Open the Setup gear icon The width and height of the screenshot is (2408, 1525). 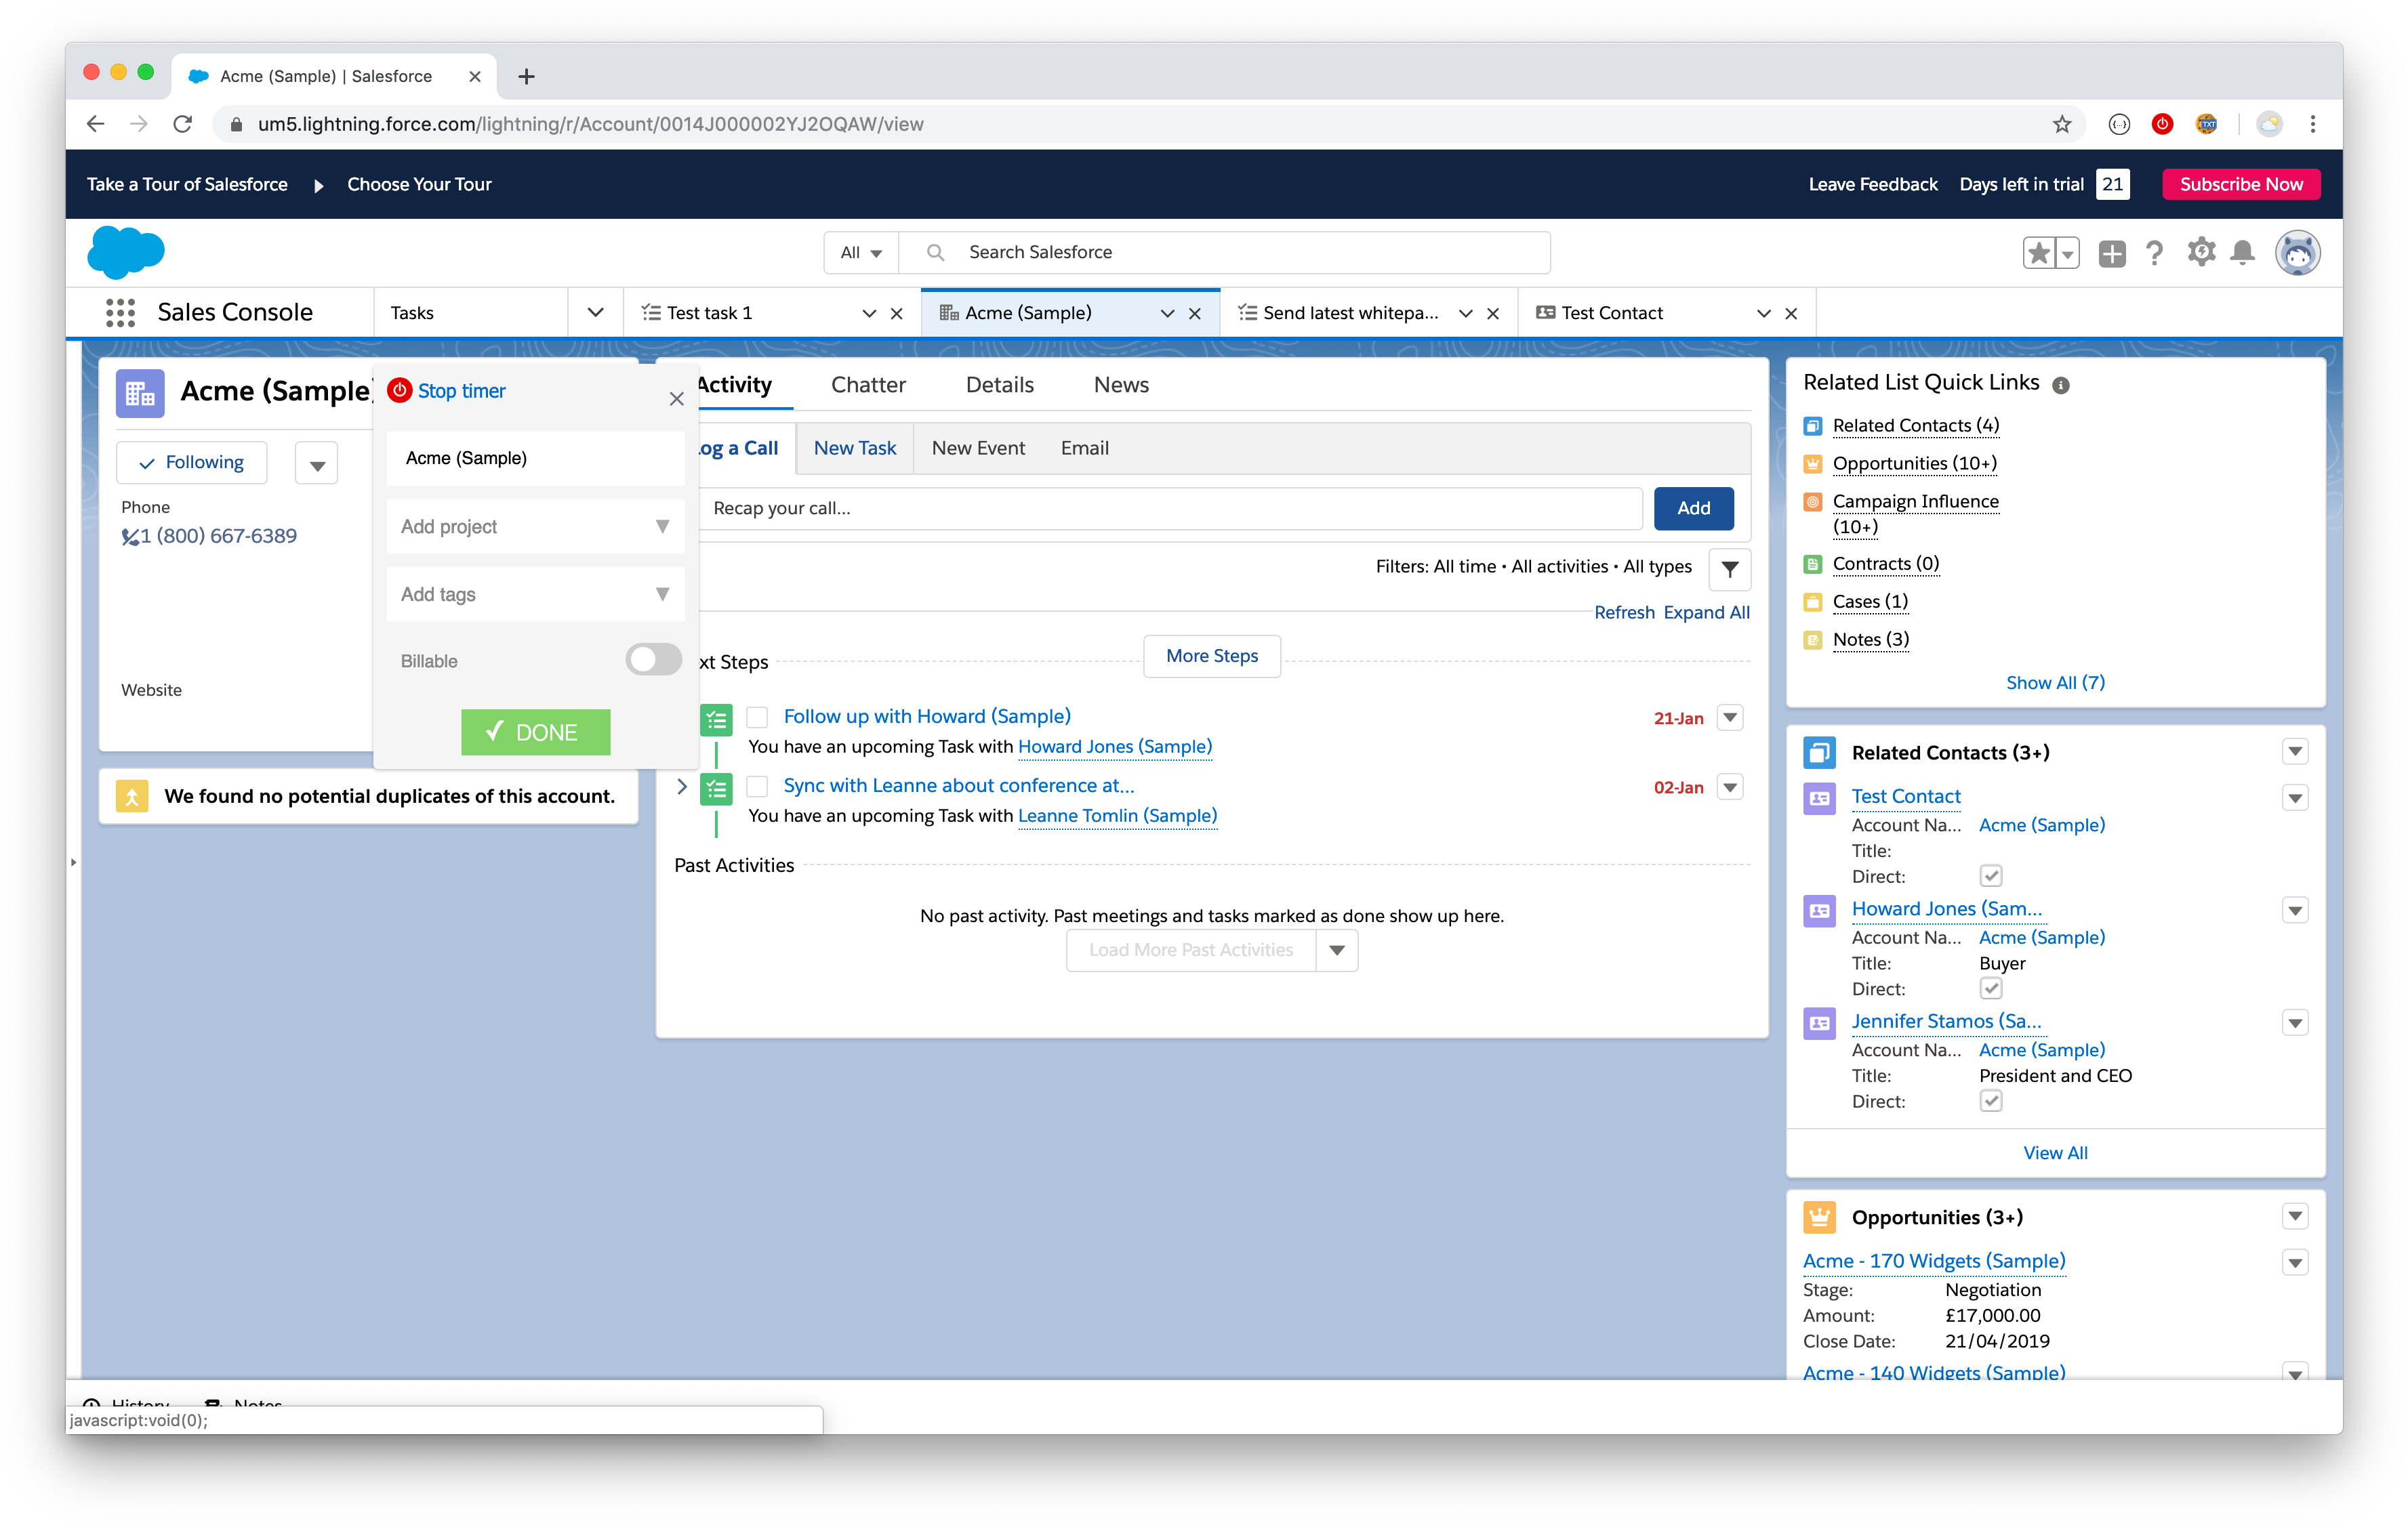tap(2200, 253)
